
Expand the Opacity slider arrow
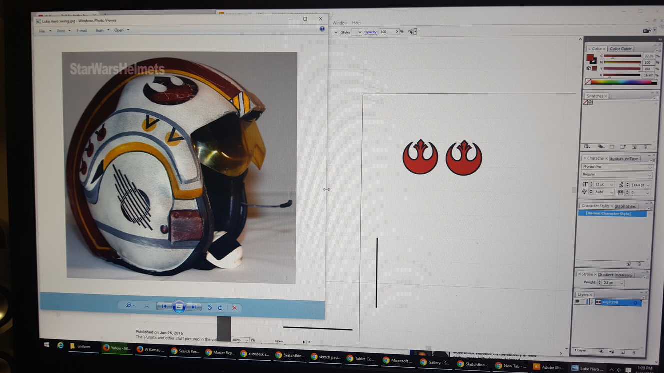click(397, 32)
